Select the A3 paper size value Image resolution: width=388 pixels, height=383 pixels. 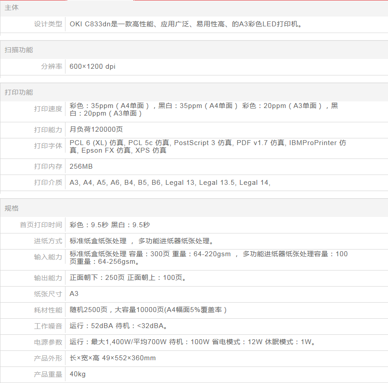pyautogui.click(x=74, y=294)
